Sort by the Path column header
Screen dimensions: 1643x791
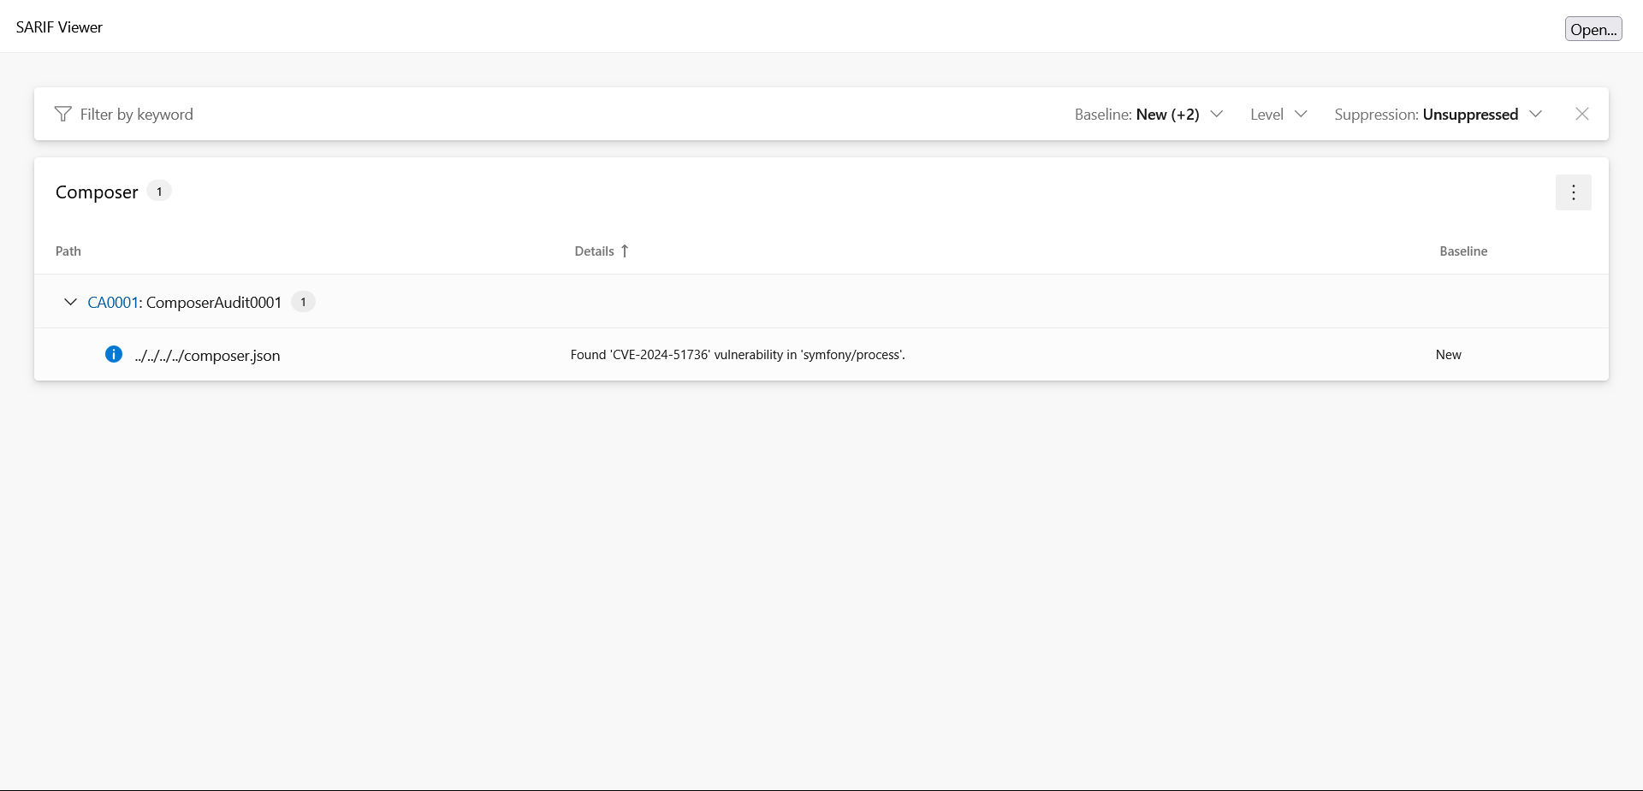point(68,251)
